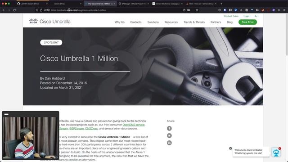Click the bold 'Cisco Umbrella 1 Million' text in article
The height and width of the screenshot is (162, 288).
click(114, 137)
